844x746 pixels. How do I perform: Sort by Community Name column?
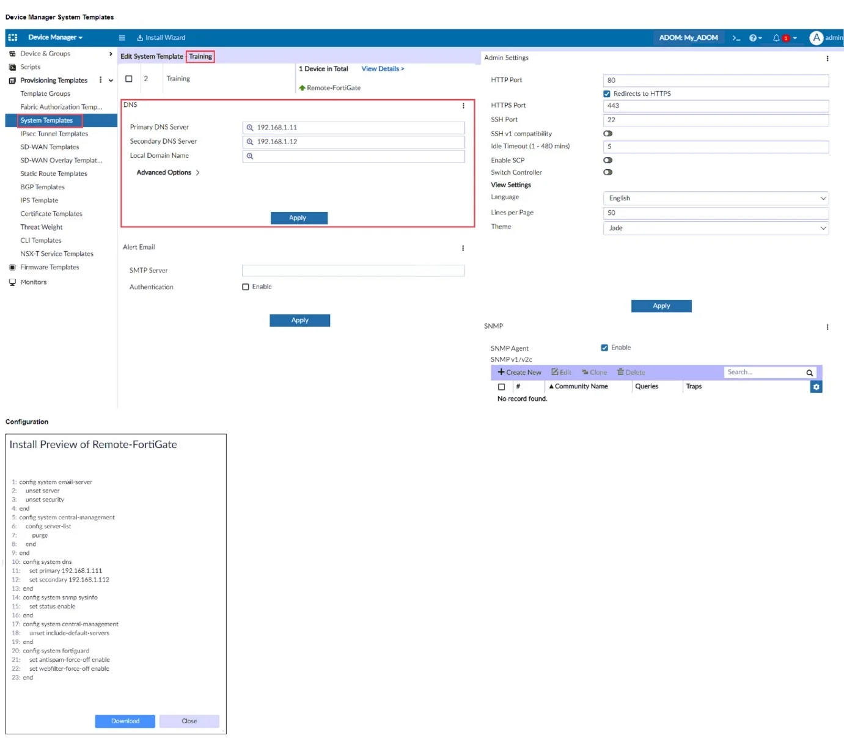pyautogui.click(x=578, y=387)
